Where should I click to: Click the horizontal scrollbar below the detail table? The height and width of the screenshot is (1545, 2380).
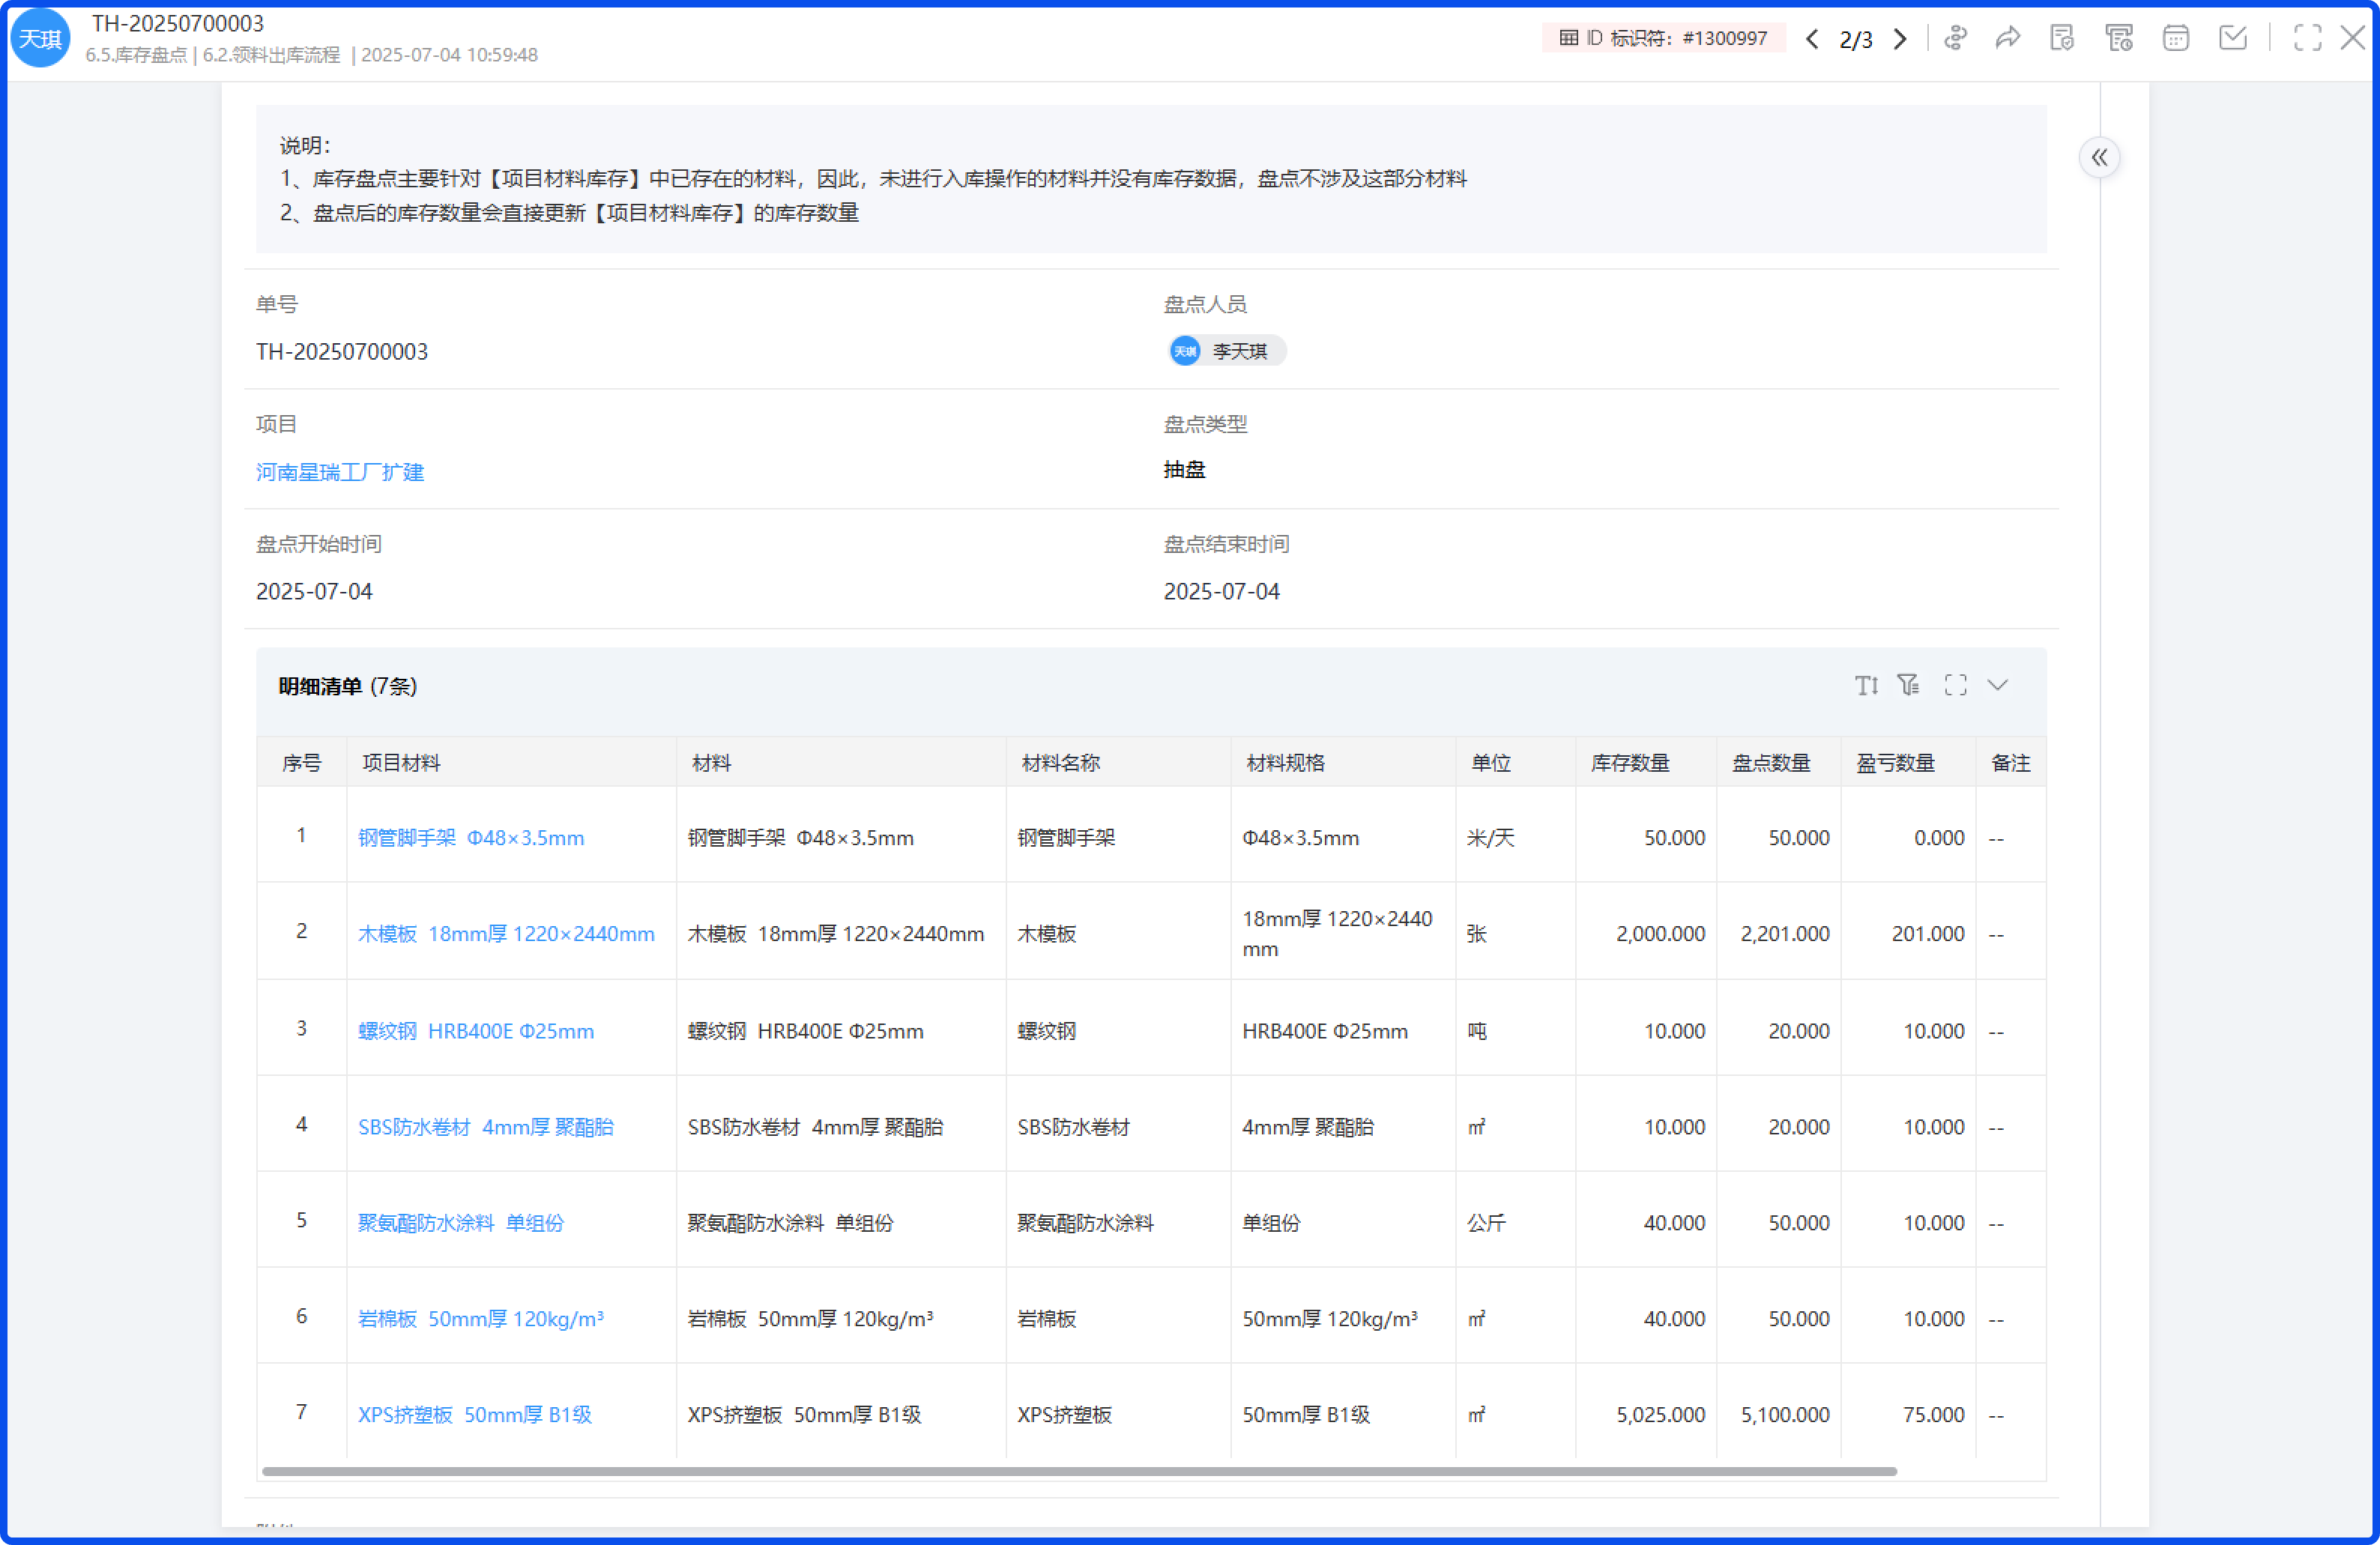click(1080, 1470)
